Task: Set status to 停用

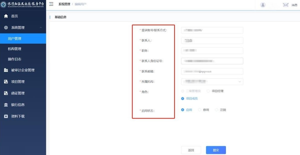Action: click(200, 110)
